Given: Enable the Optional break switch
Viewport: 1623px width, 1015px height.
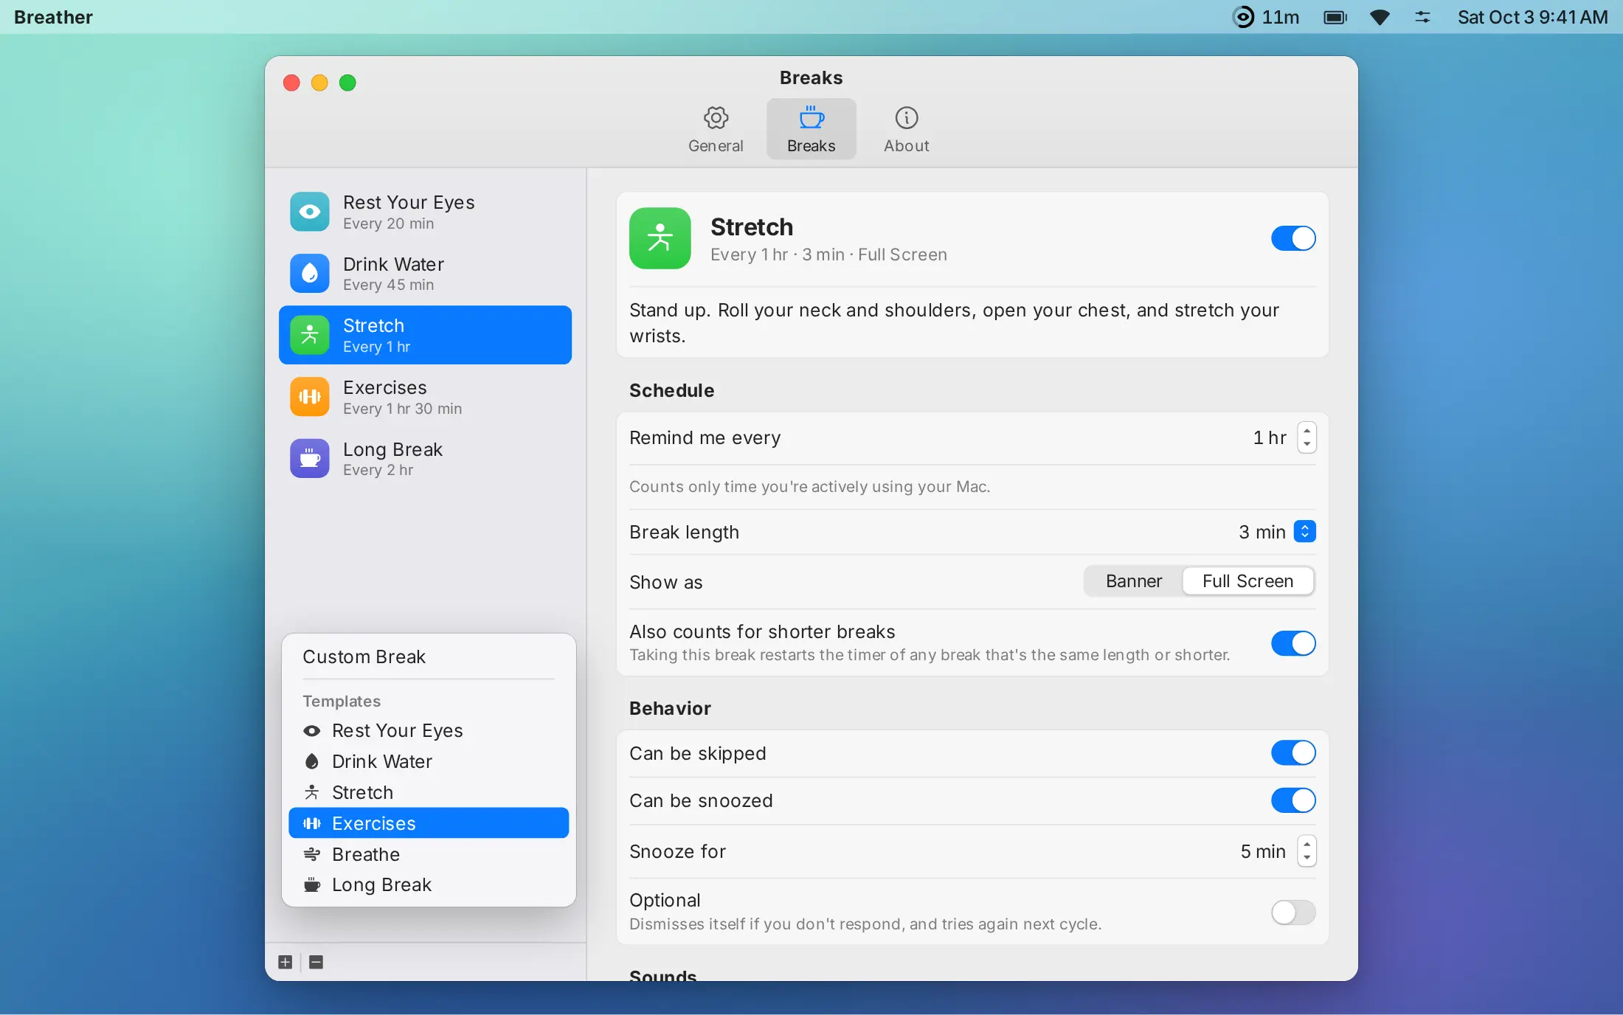Looking at the screenshot, I should (1293, 912).
